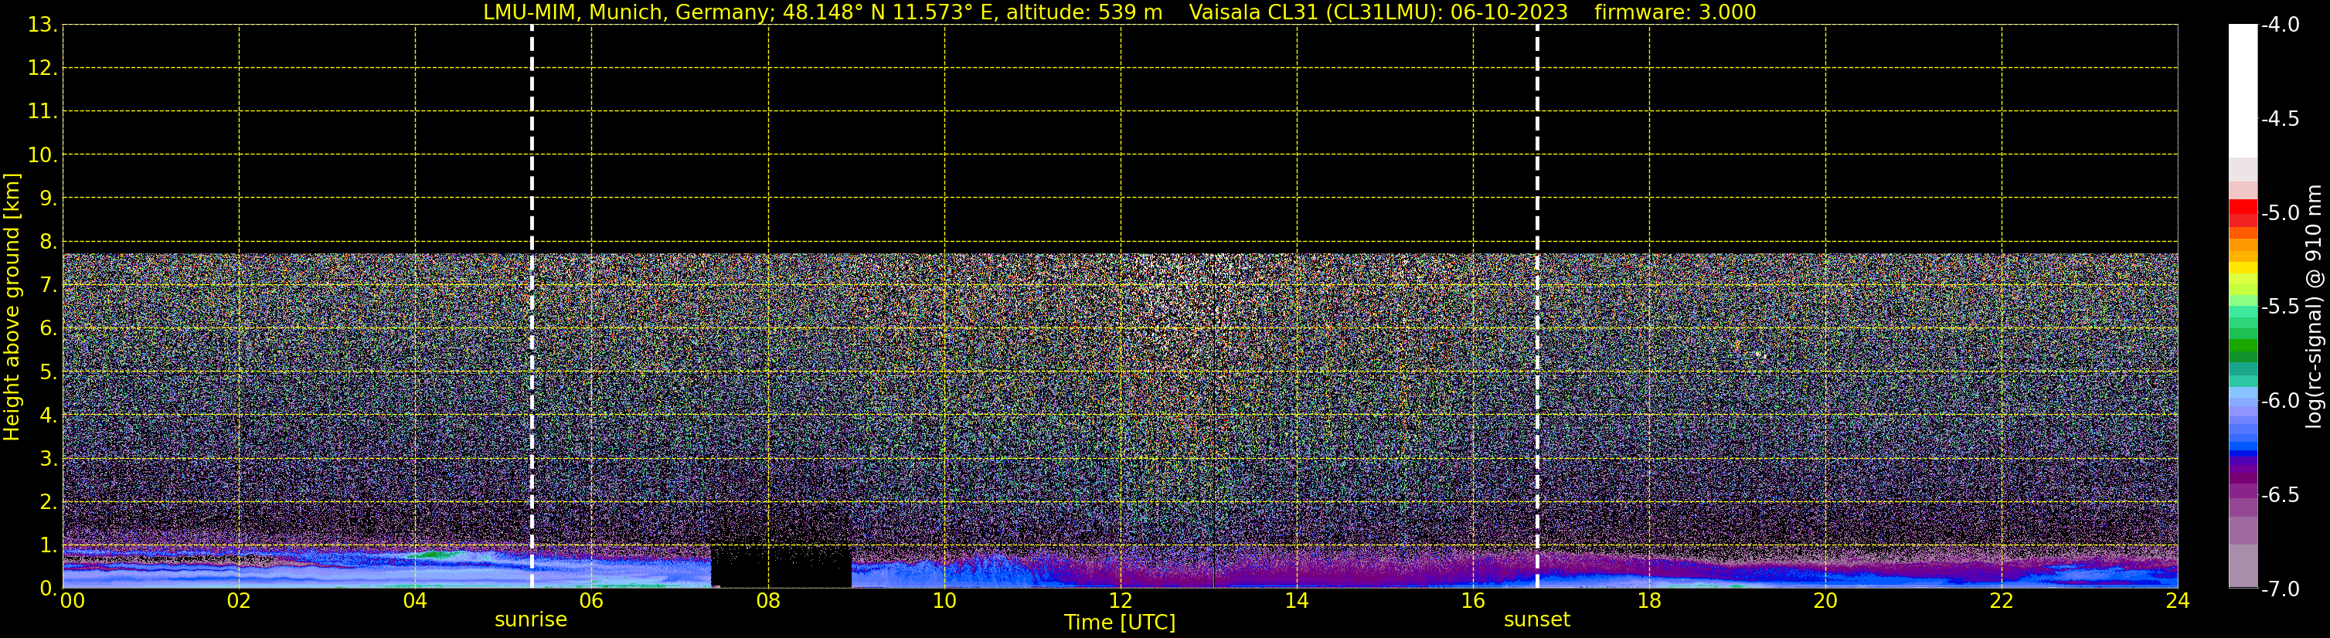Click the 13. height tick label
The height and width of the screenshot is (638, 2330).
pos(43,25)
